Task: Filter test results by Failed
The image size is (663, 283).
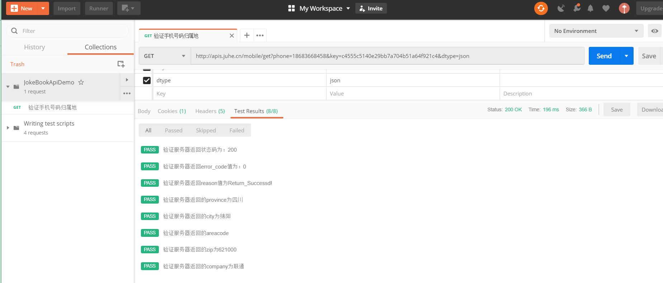Action: [x=237, y=131]
